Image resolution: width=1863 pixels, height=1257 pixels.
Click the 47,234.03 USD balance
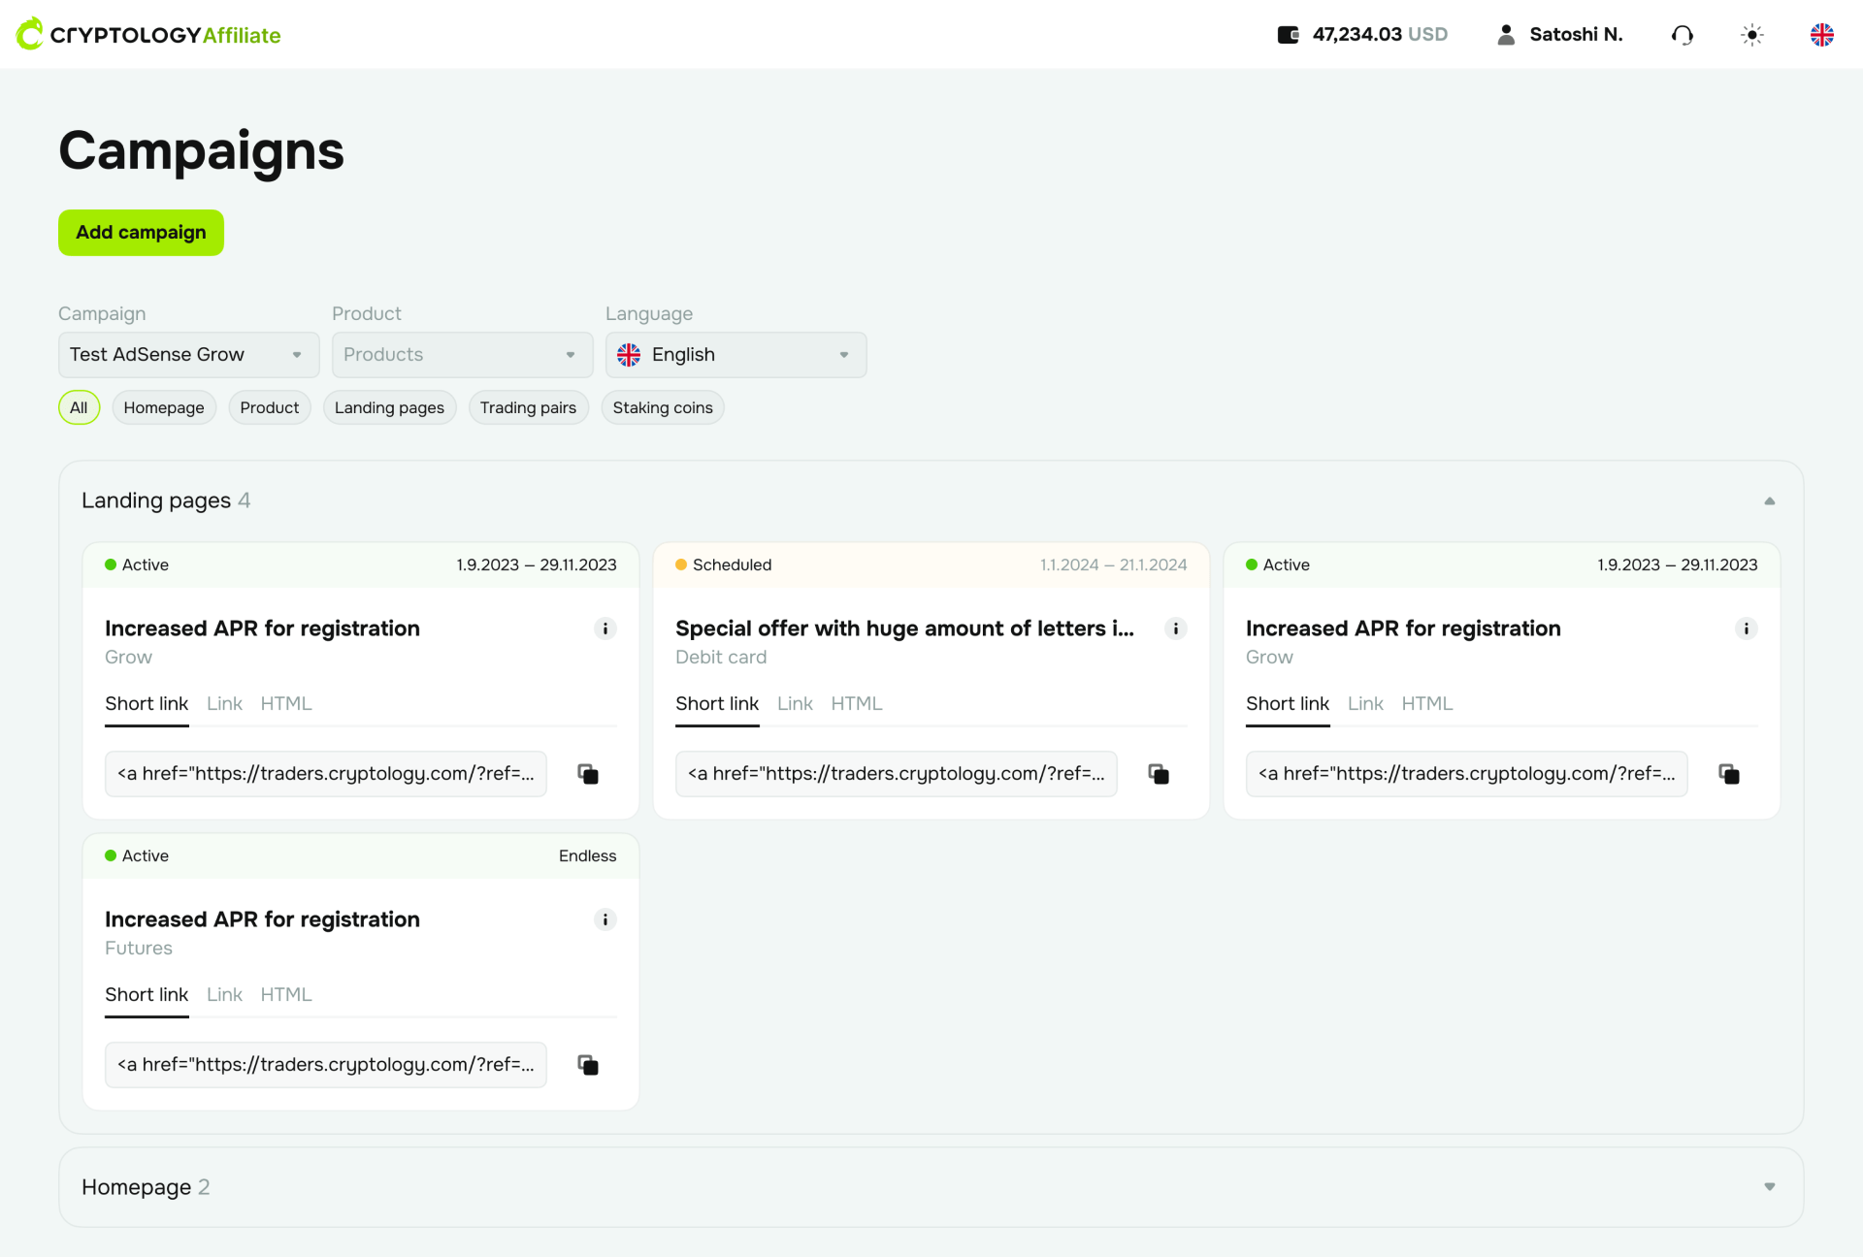point(1380,35)
